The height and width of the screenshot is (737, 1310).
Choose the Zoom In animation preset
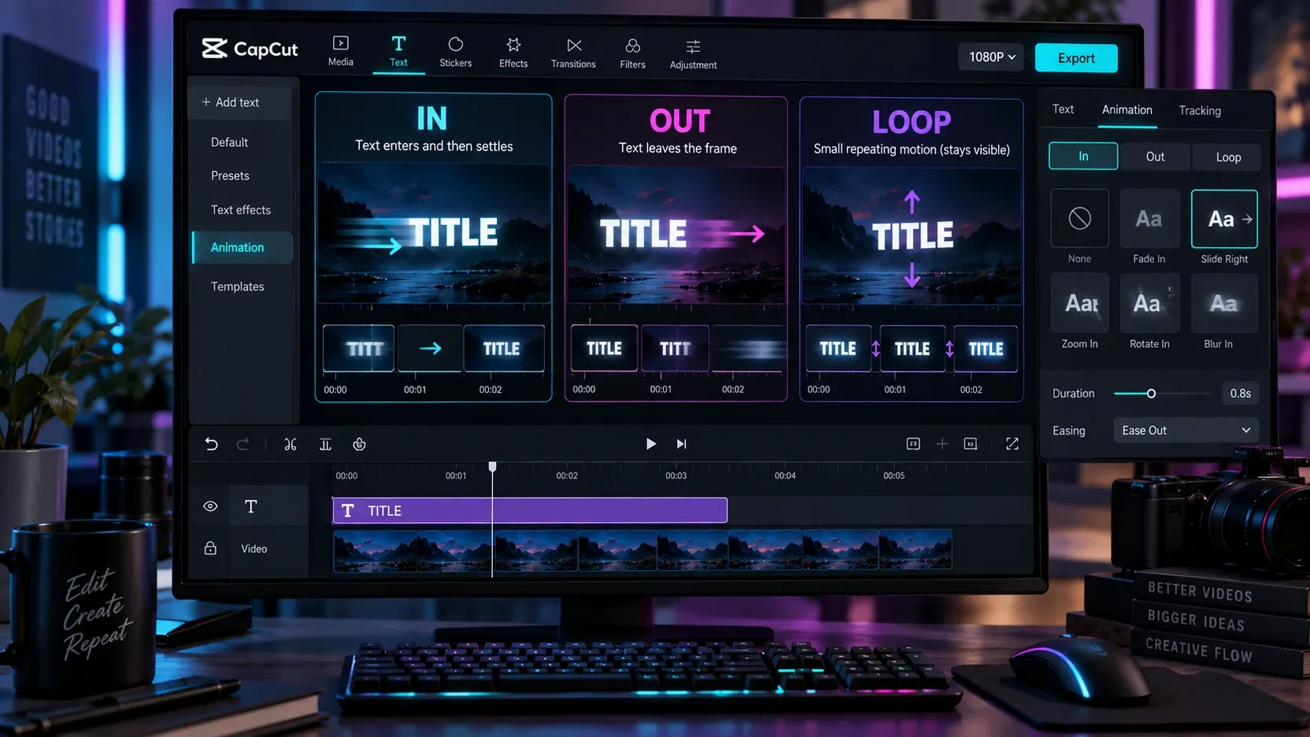(x=1079, y=303)
